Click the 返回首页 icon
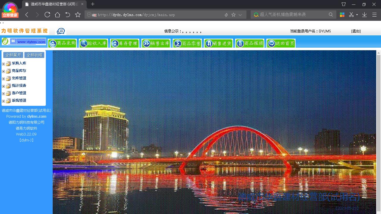This screenshot has height=214, width=381. pos(281,43)
